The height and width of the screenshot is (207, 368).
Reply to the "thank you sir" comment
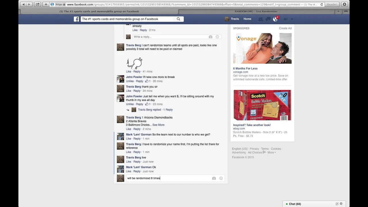(x=137, y=91)
